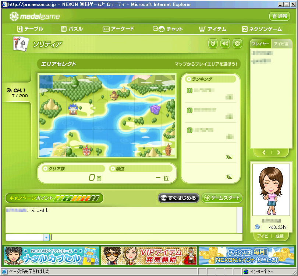Image resolution: width=298 pixels, height=276 pixels.
Task: Click the 順位 label
Action: 120,169
